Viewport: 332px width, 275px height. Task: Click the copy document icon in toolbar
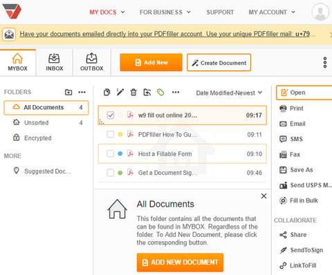107,92
